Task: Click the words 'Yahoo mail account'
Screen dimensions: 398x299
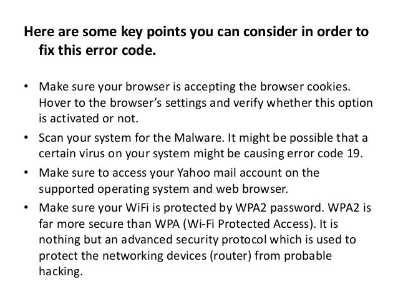Action: [229, 173]
